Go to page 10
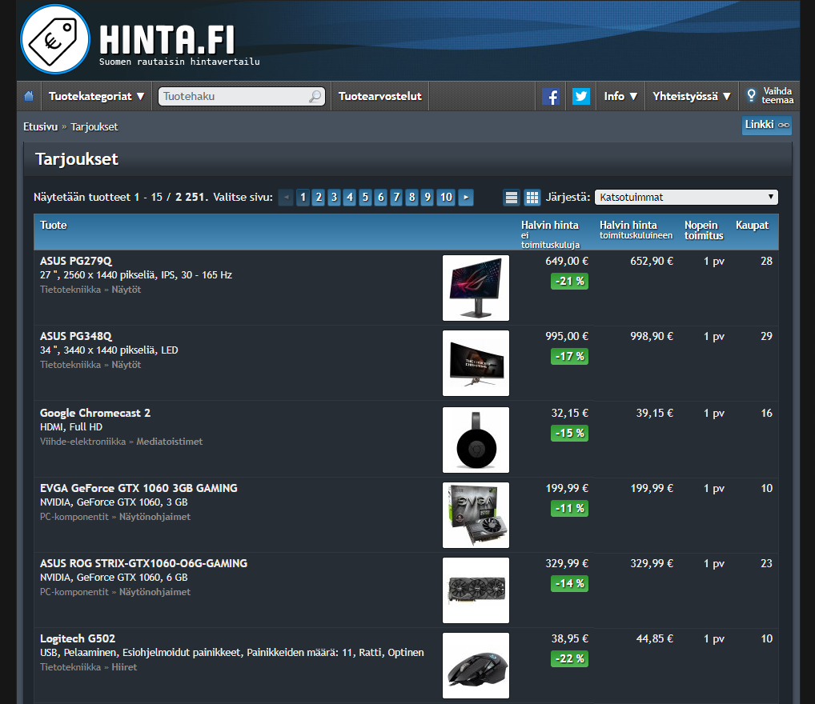Viewport: 815px width, 704px height. pos(446,198)
